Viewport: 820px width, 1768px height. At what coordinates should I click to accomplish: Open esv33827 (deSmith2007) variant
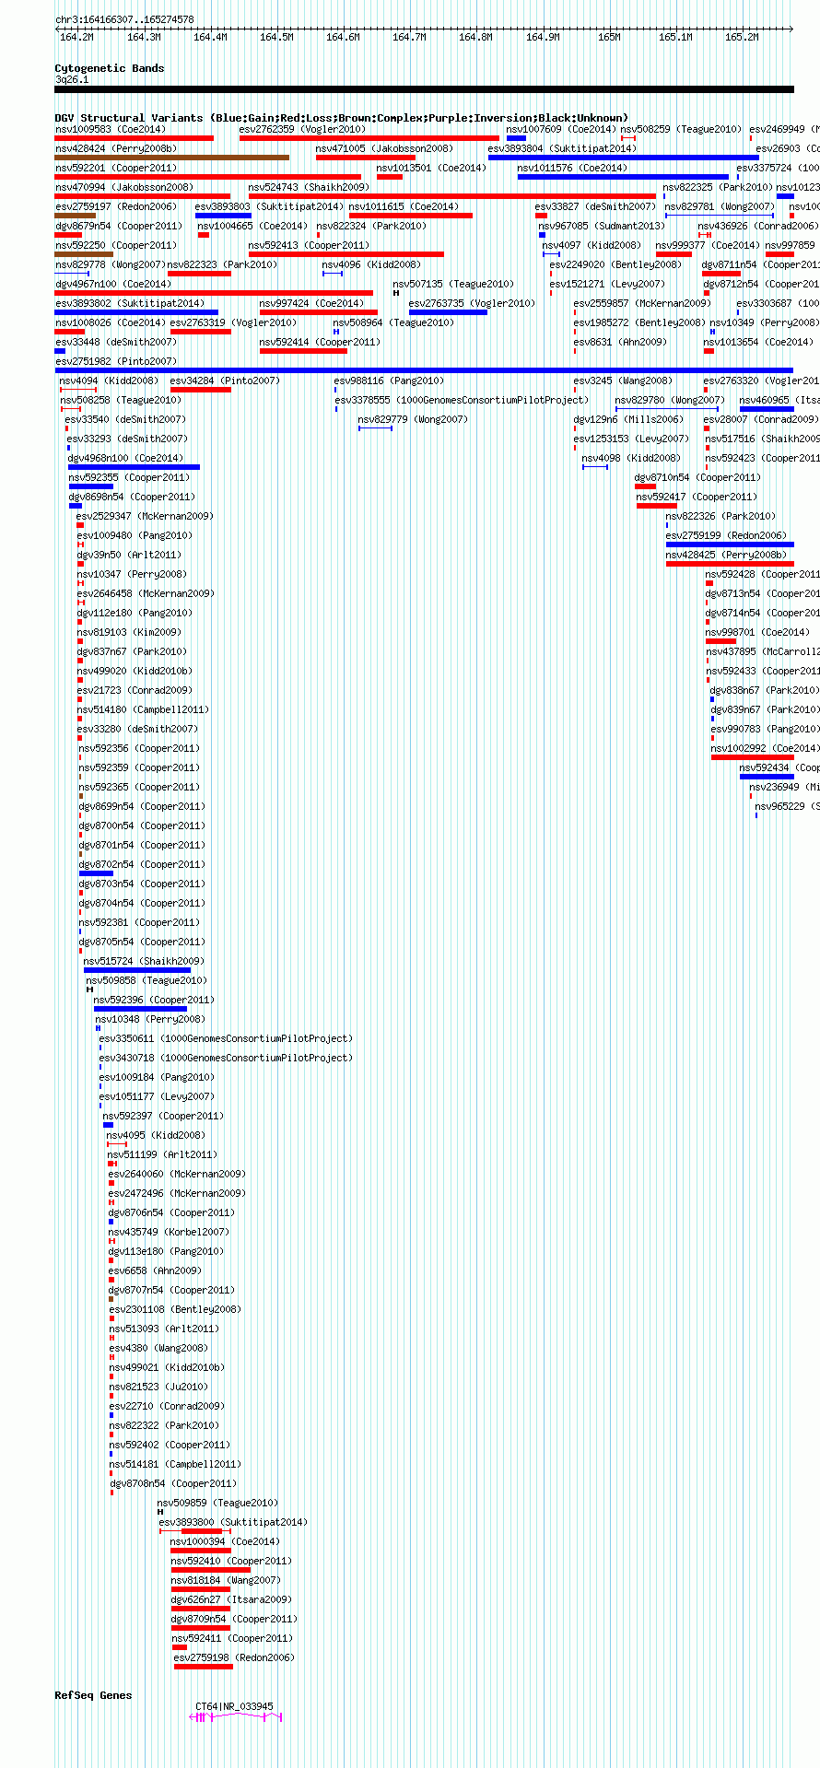tap(595, 206)
